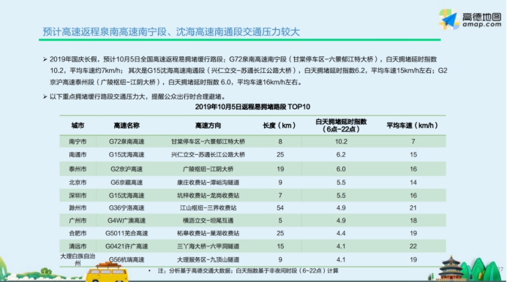Click the length value 54
Screen dimensions: 507x282
click(x=280, y=208)
